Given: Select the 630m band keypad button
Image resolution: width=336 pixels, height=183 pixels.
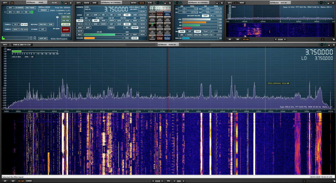Looking at the screenshot, I should point(160,19).
